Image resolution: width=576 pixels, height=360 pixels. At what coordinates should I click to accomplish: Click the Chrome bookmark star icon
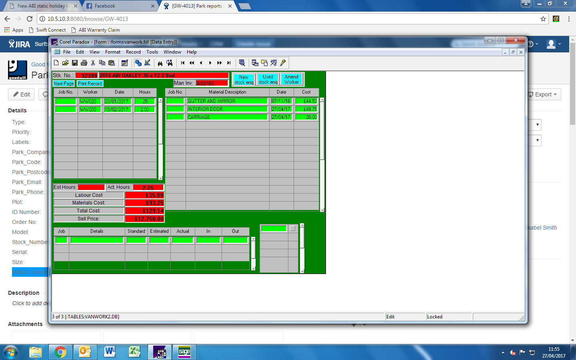click(x=543, y=19)
